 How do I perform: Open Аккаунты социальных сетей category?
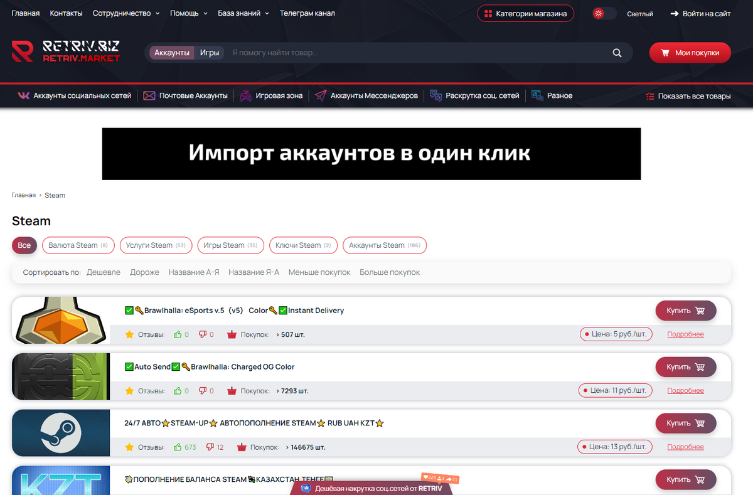(82, 96)
